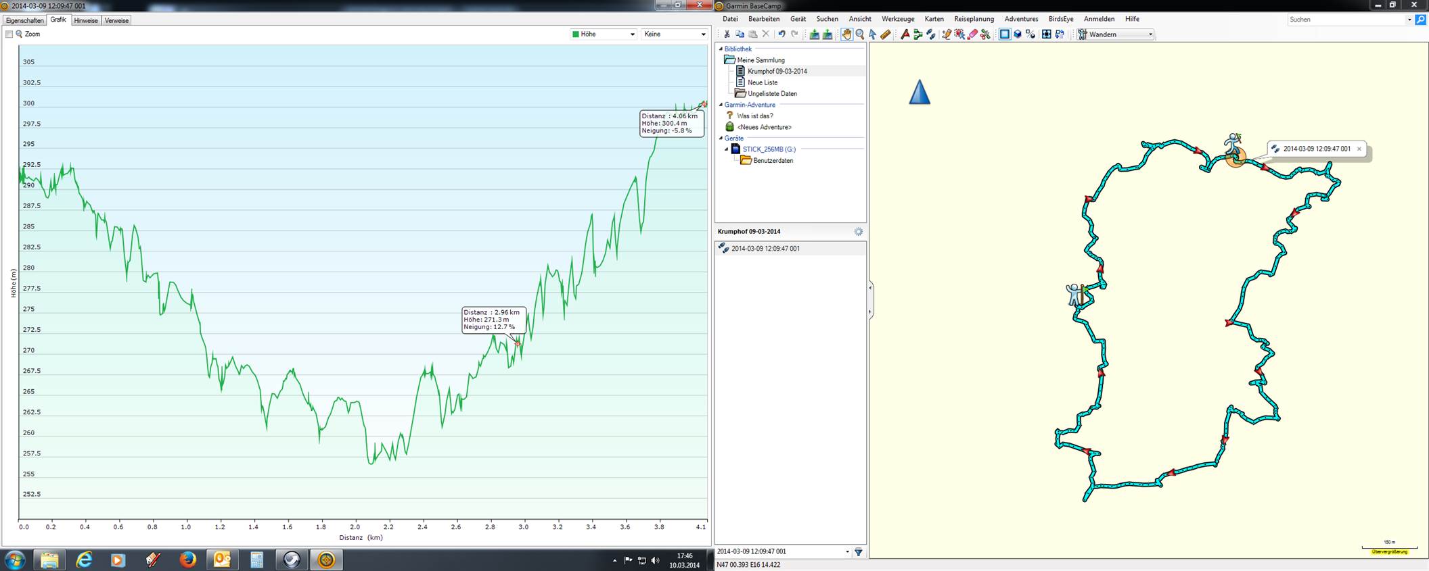Select the Erase tool

pos(972,34)
